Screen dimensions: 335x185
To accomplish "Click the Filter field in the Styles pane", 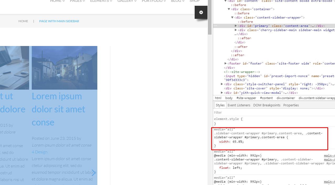I will click(x=218, y=112).
